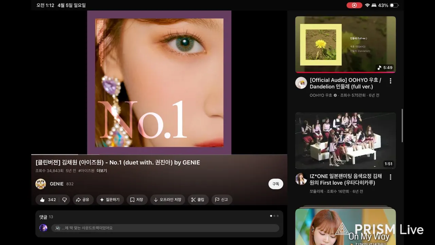Tap the comment preview text field
The width and height of the screenshot is (435, 245).
165,228
